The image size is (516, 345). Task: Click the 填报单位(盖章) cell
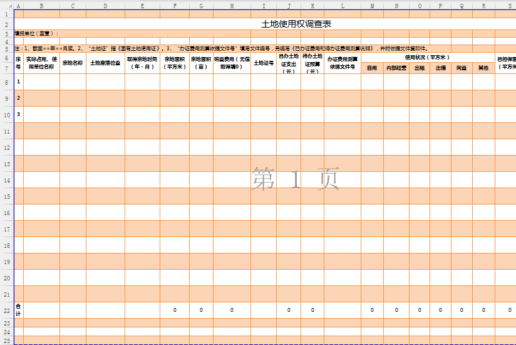[x=36, y=34]
